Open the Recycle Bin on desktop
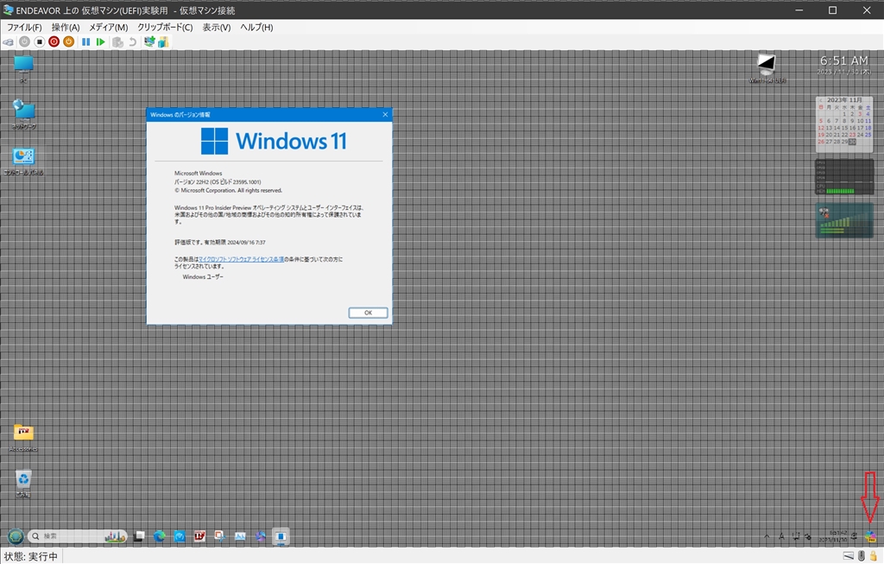The image size is (884, 564). [x=23, y=484]
